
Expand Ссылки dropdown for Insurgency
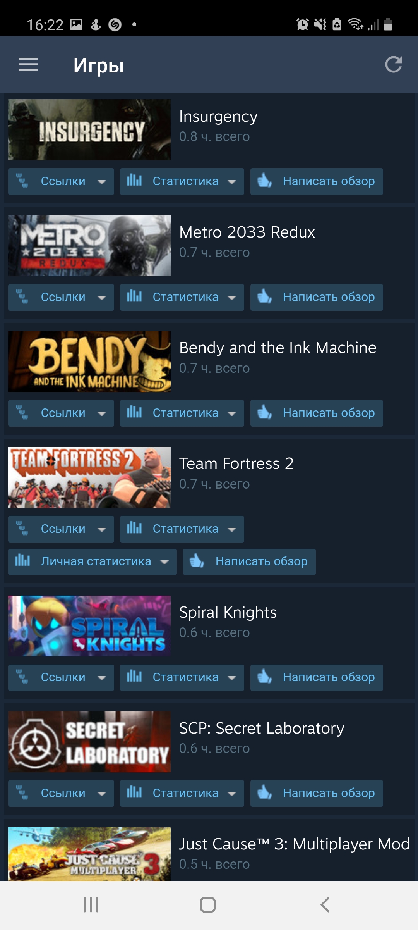coord(61,181)
